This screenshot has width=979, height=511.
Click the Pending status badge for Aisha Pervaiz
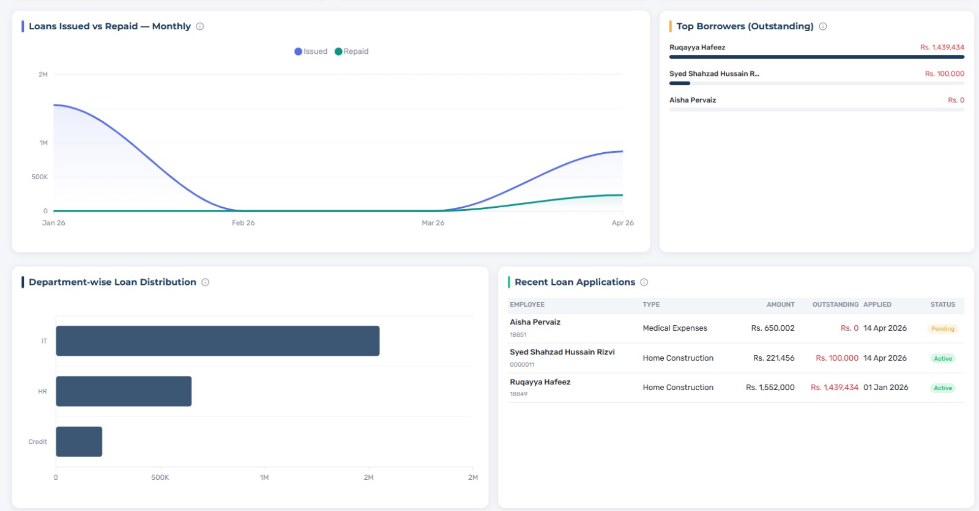pyautogui.click(x=943, y=329)
